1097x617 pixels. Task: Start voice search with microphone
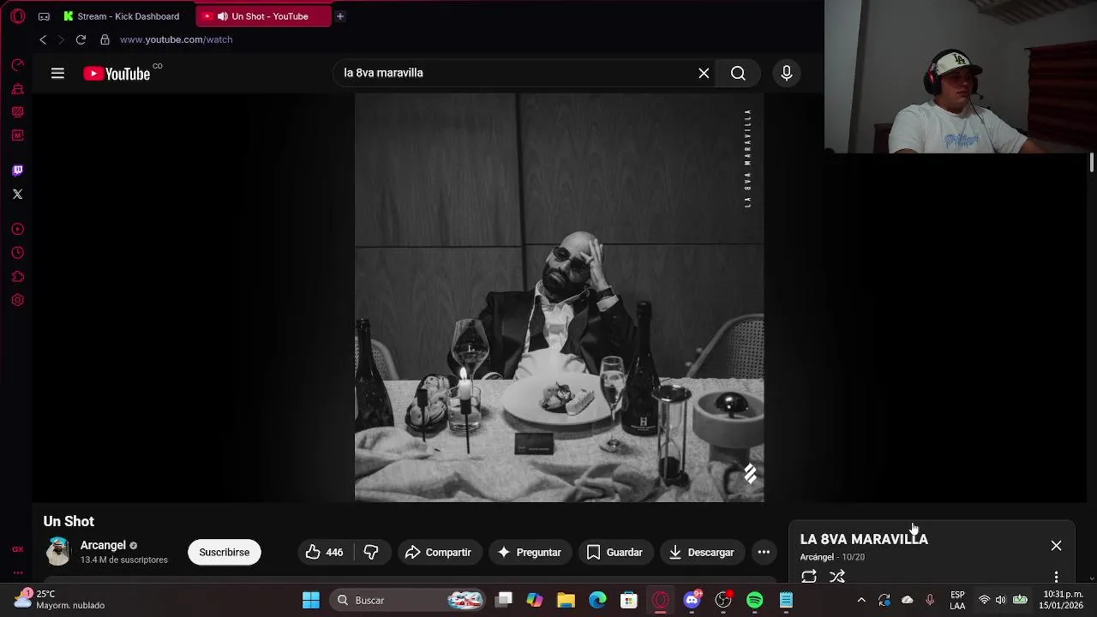786,73
